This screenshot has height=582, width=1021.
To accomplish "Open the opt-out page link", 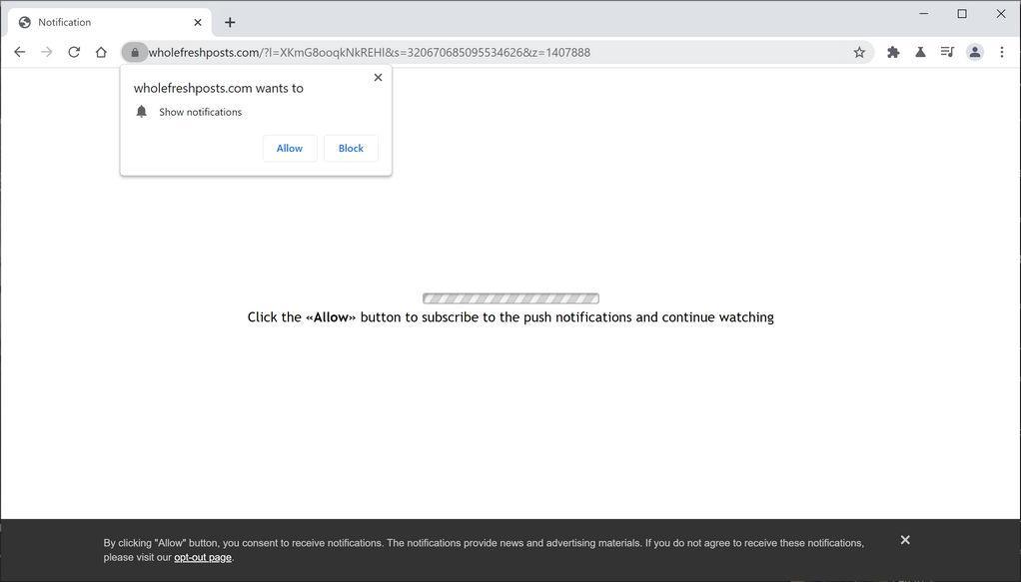I will pos(203,557).
